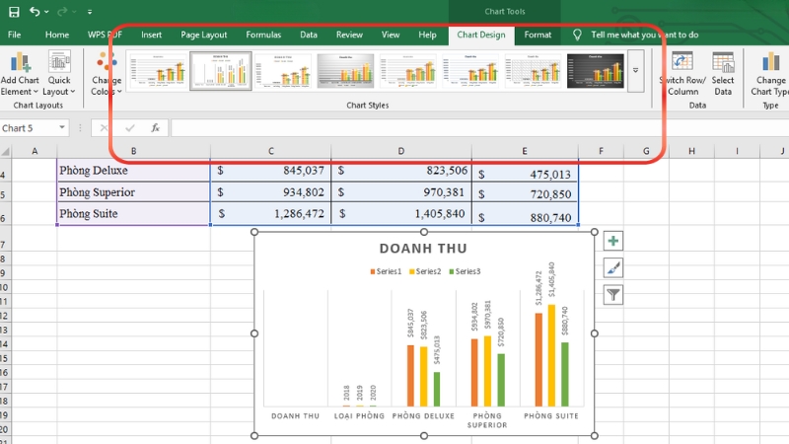Open the Name Box dropdown arrow

63,128
